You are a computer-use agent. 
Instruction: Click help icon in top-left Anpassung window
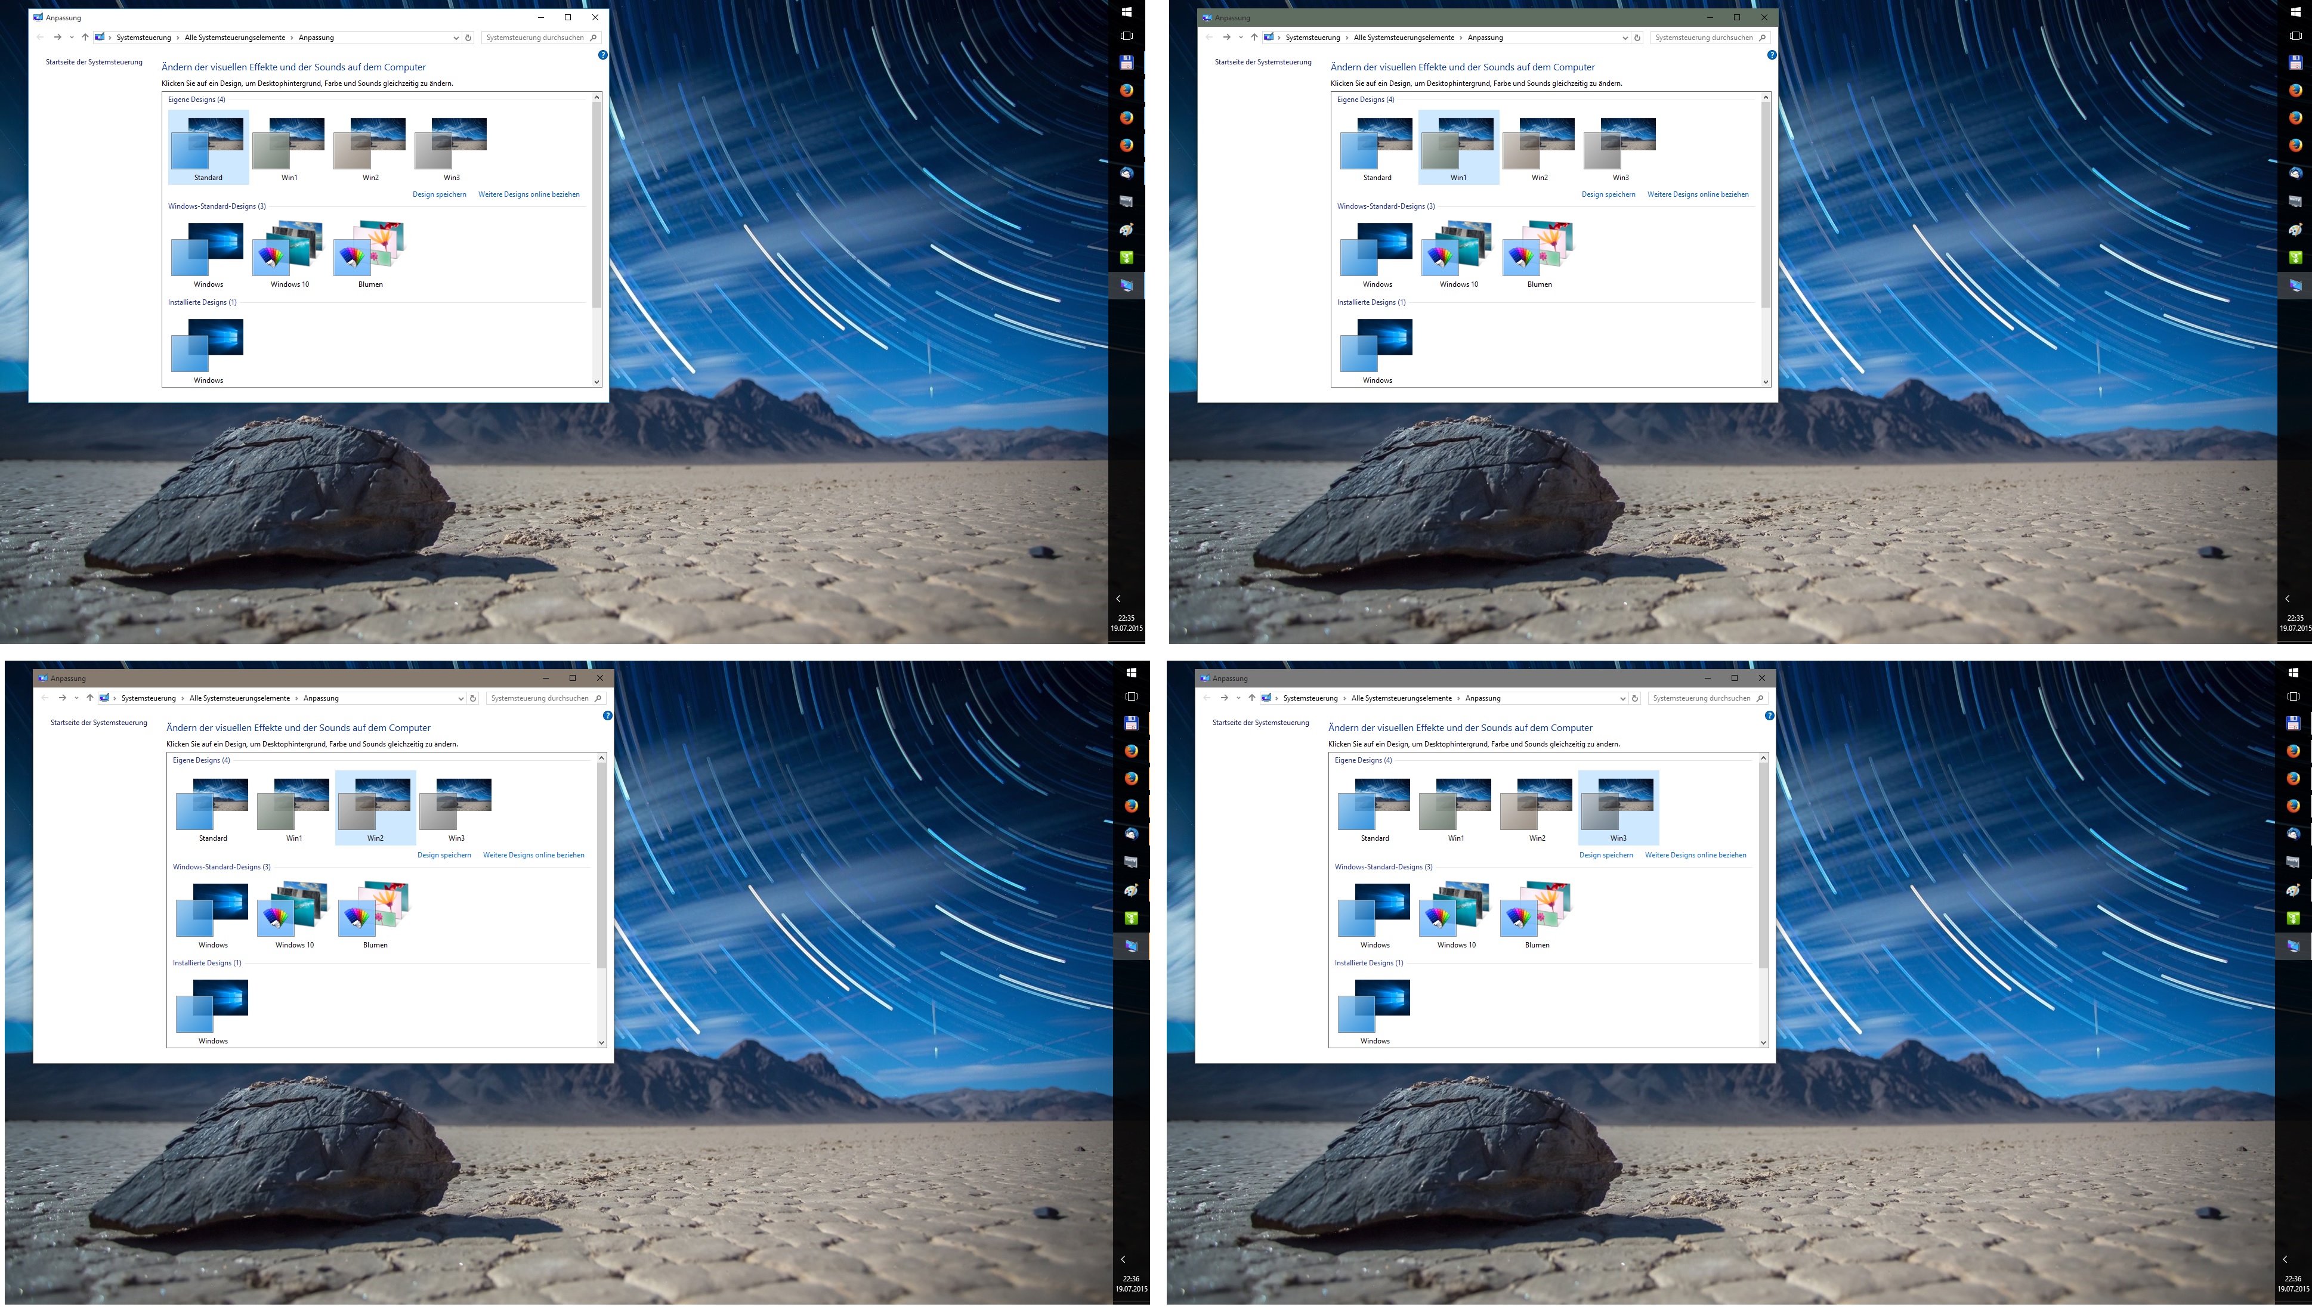coord(602,55)
